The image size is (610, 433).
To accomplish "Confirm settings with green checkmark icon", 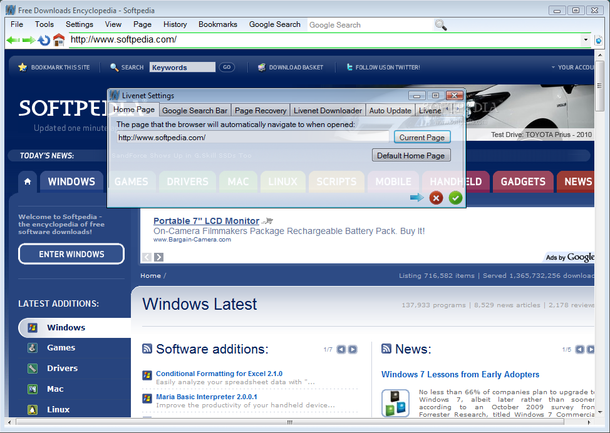I will [455, 198].
